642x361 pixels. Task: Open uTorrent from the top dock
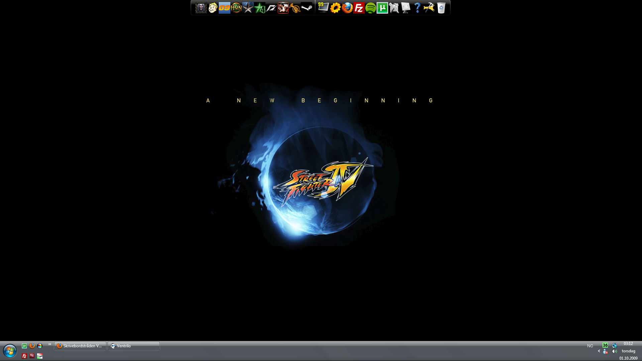382,8
